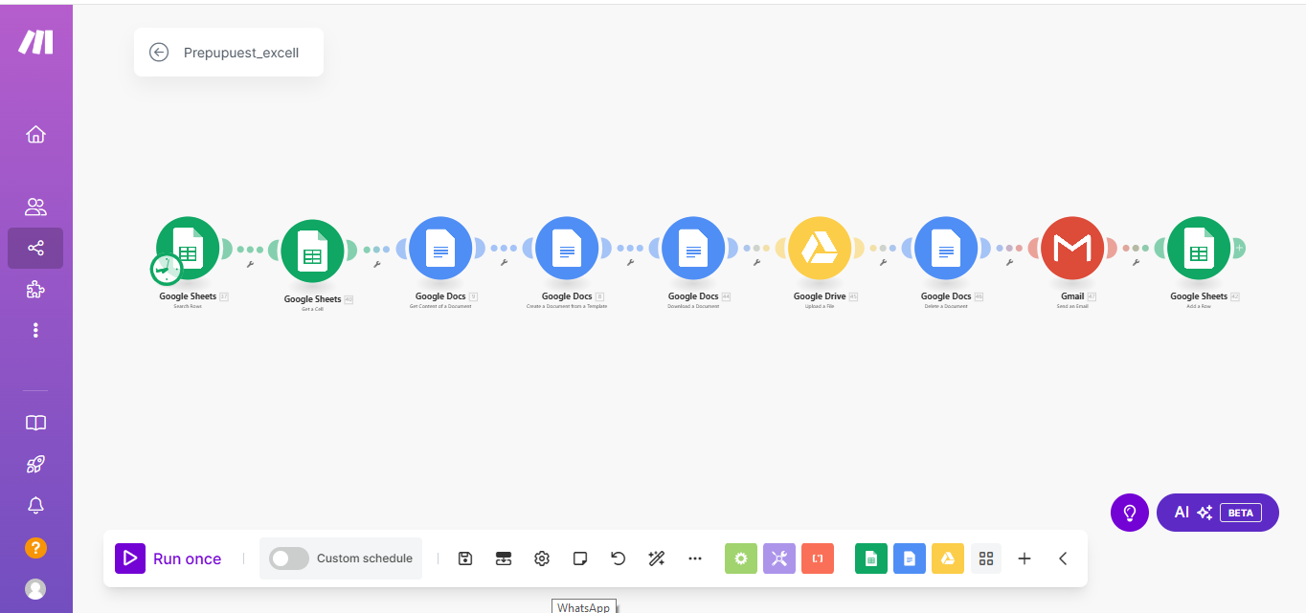
Task: Undo the last change
Action: 618,558
